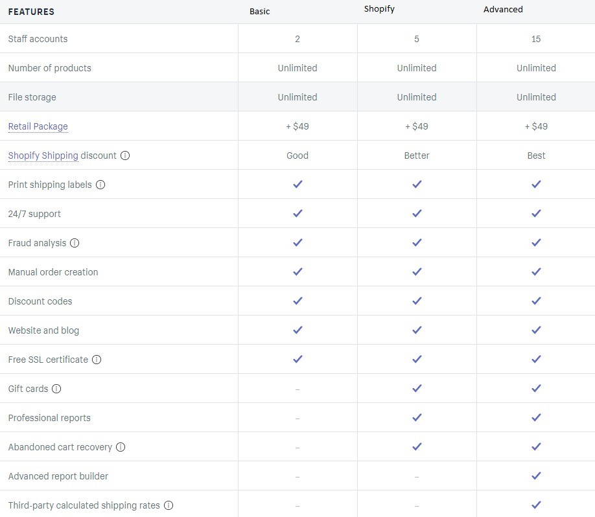Click Basic dash for Gift cards
The image size is (595, 517).
click(297, 389)
